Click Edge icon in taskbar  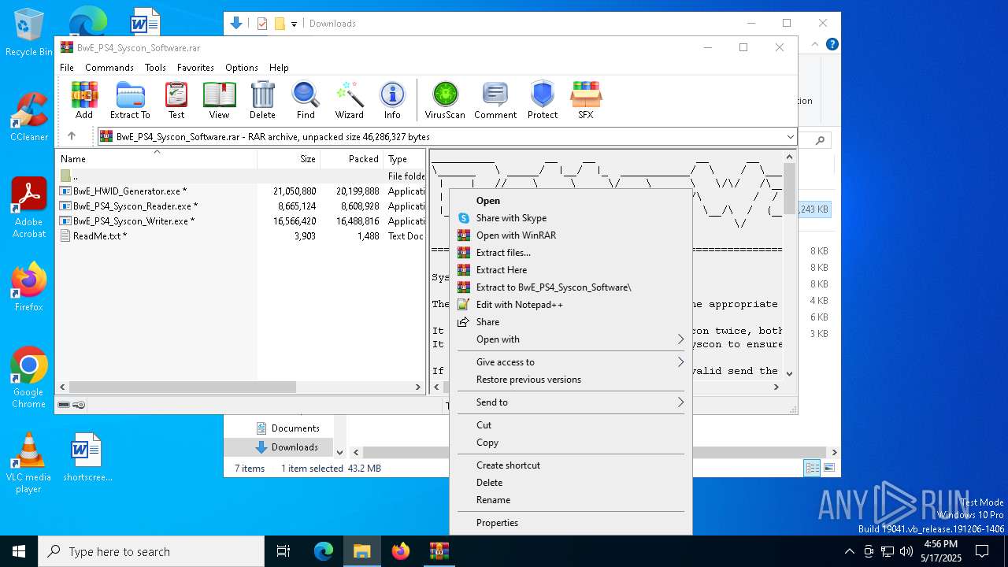coord(324,551)
